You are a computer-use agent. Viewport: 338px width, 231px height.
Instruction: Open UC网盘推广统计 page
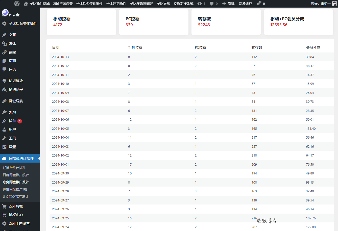coord(15,196)
